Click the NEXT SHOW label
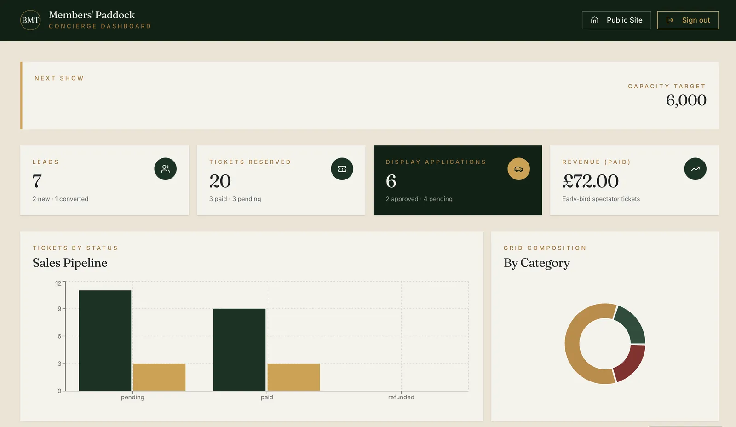736x427 pixels. coord(59,78)
